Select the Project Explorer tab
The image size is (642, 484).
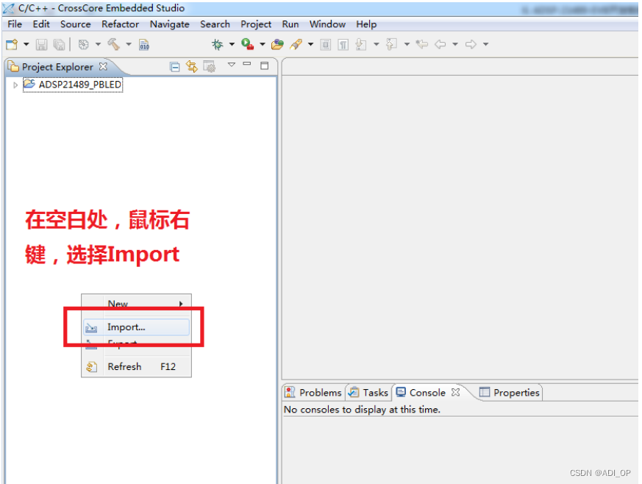click(58, 67)
